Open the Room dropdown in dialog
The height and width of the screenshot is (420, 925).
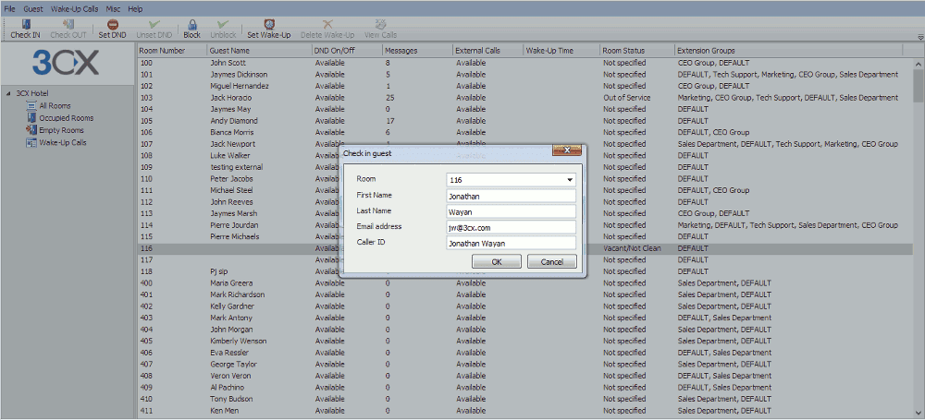(570, 180)
